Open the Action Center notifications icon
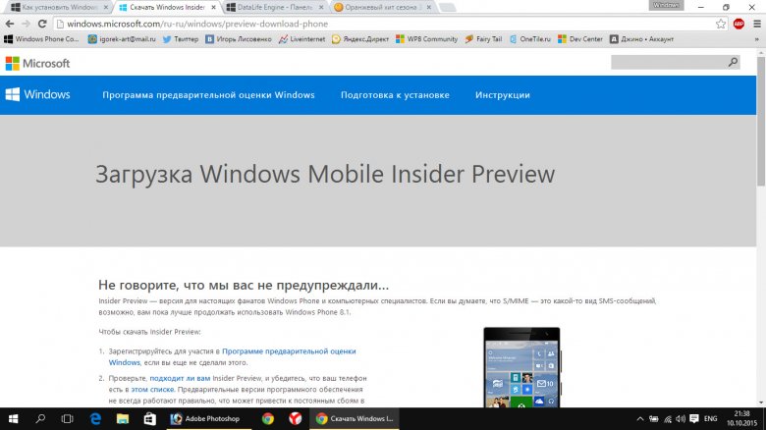This screenshot has height=430, width=766. [694, 419]
